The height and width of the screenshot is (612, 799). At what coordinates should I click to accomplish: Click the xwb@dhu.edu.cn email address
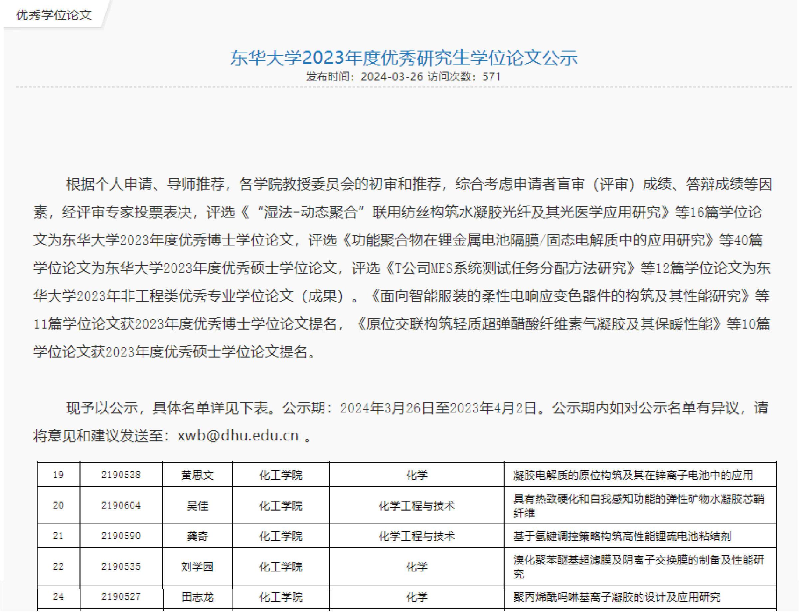(x=238, y=436)
